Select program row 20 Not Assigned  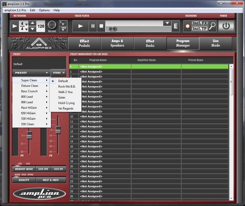(x=149, y=166)
